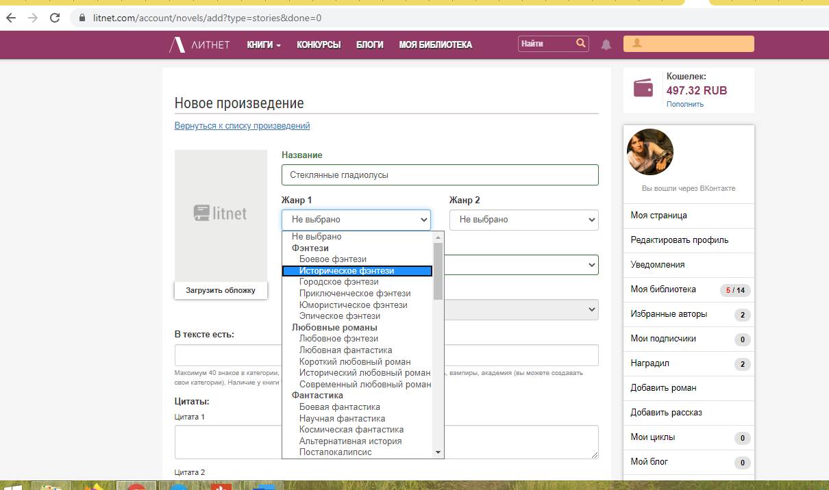Reload the page with browser refresh icon
The image size is (829, 490).
55,18
